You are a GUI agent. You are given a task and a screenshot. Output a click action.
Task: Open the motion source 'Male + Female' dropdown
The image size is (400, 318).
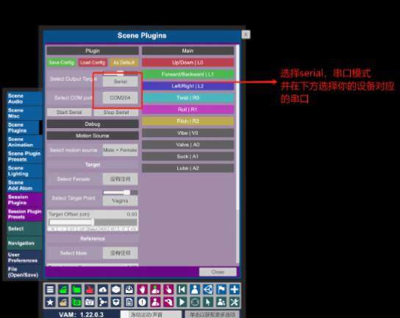click(120, 150)
